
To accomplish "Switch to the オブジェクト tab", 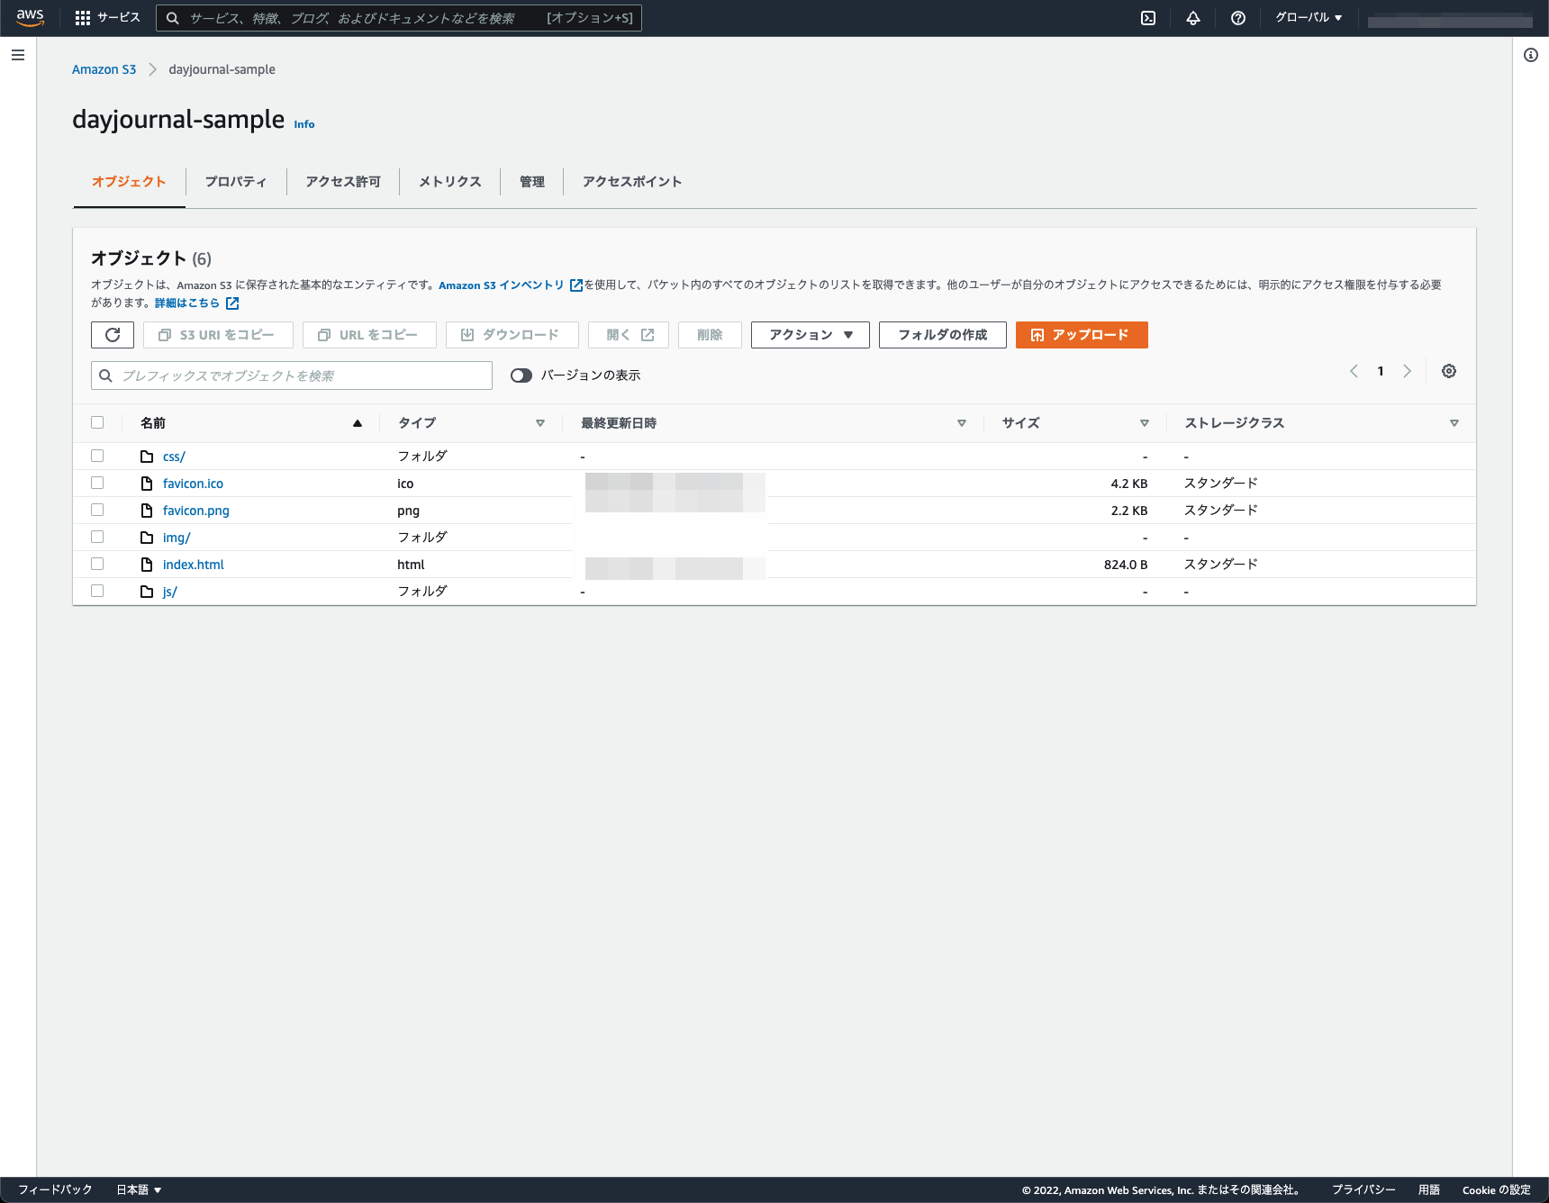I will coord(129,182).
